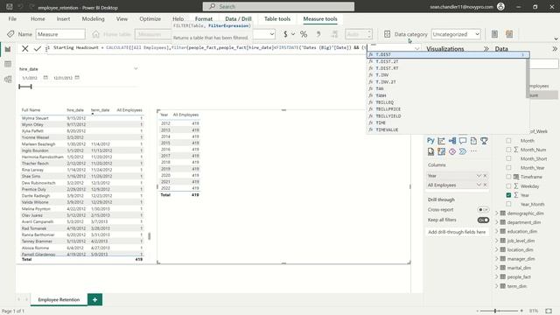Viewport: 560px width, 315px height.
Task: Commit the formula with the checkmark icon
Action: pyautogui.click(x=38, y=49)
